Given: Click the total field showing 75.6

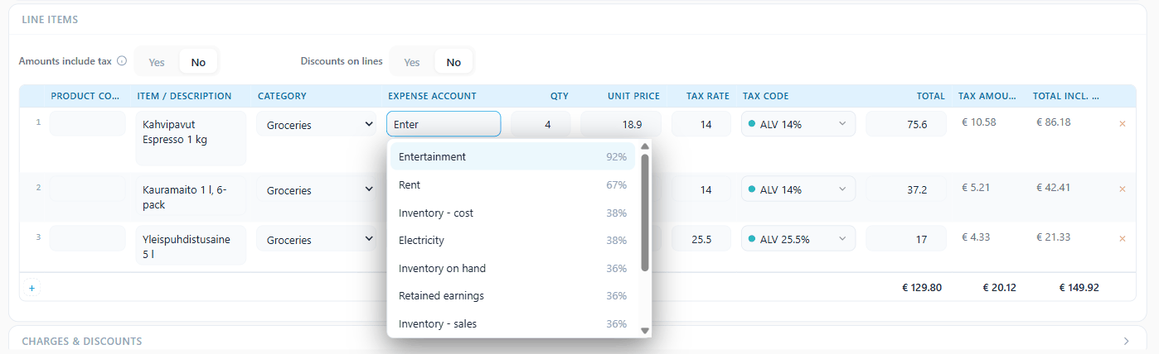Looking at the screenshot, I should (x=905, y=124).
